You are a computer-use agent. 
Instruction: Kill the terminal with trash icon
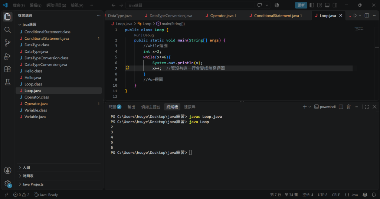[349, 107]
